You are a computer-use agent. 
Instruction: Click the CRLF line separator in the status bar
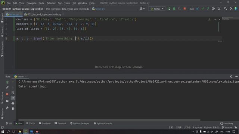click(x=179, y=127)
